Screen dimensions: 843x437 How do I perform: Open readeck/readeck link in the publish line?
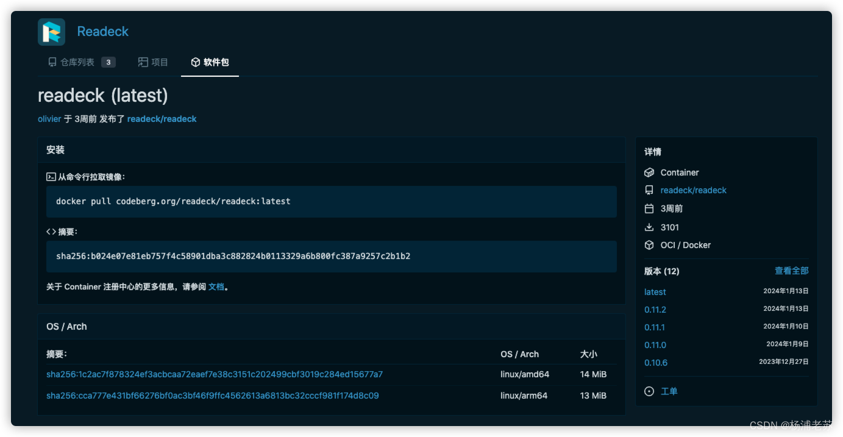click(162, 119)
